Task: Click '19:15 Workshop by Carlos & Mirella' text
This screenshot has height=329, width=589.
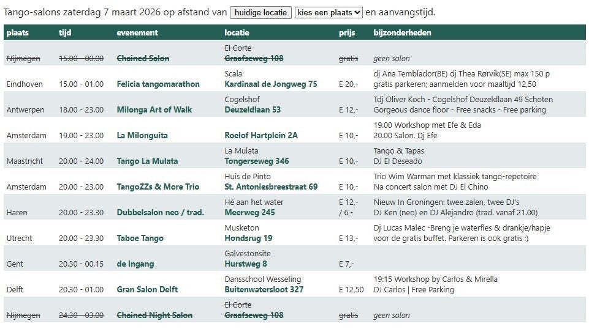Action: [435, 279]
